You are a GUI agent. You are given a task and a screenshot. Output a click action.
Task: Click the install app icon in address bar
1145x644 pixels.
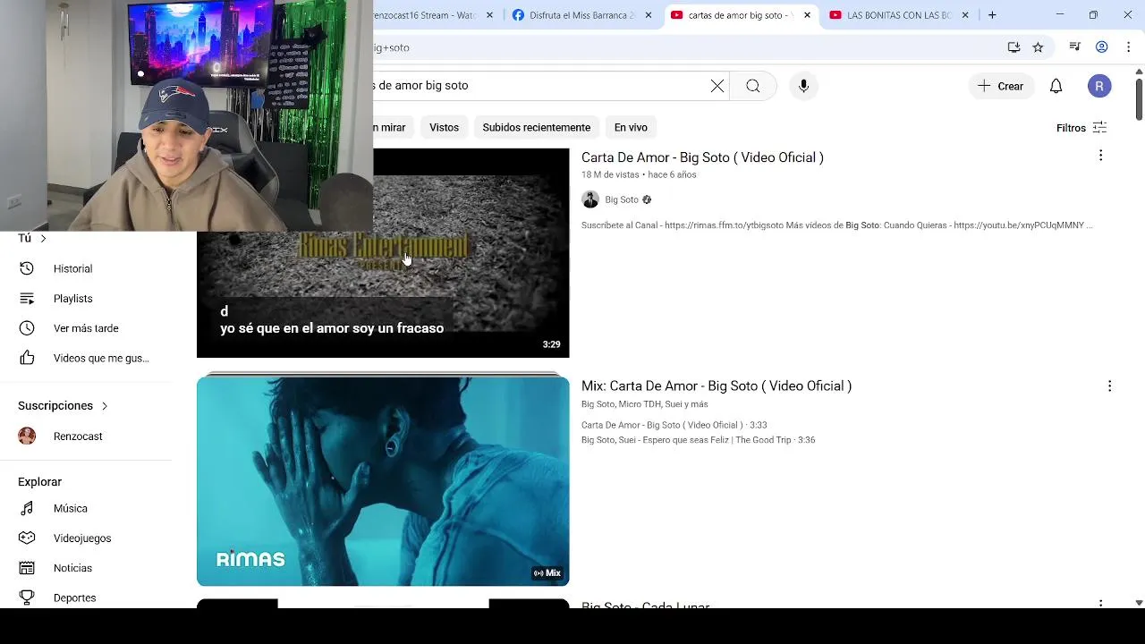pos(1014,47)
